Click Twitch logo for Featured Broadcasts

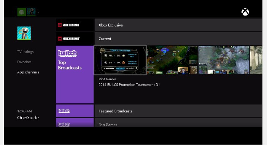click(75, 111)
